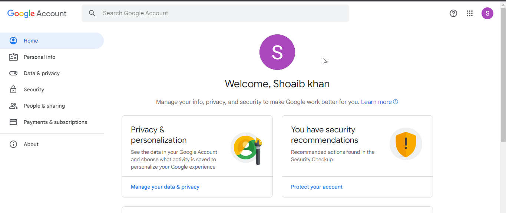Click the About info icon
The image size is (506, 213).
[13, 144]
